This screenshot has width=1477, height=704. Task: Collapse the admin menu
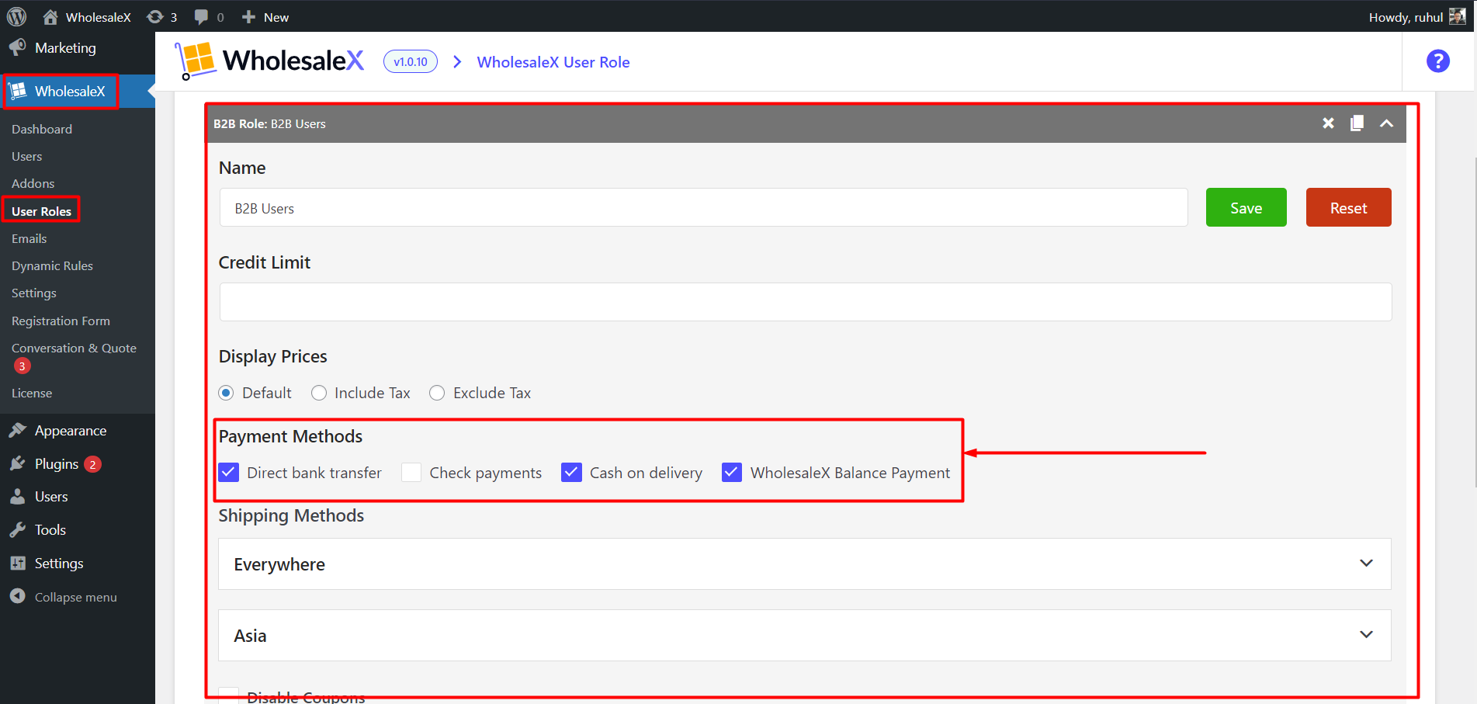click(x=64, y=597)
